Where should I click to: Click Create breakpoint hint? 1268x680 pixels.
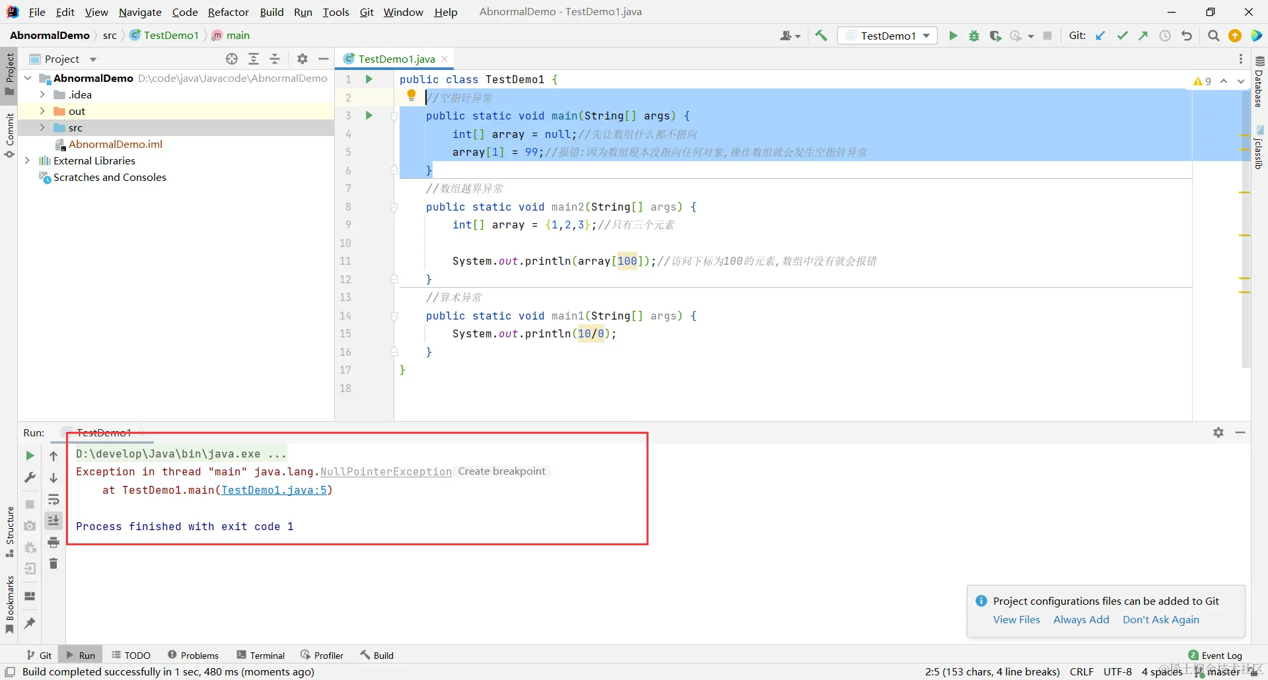(x=502, y=472)
